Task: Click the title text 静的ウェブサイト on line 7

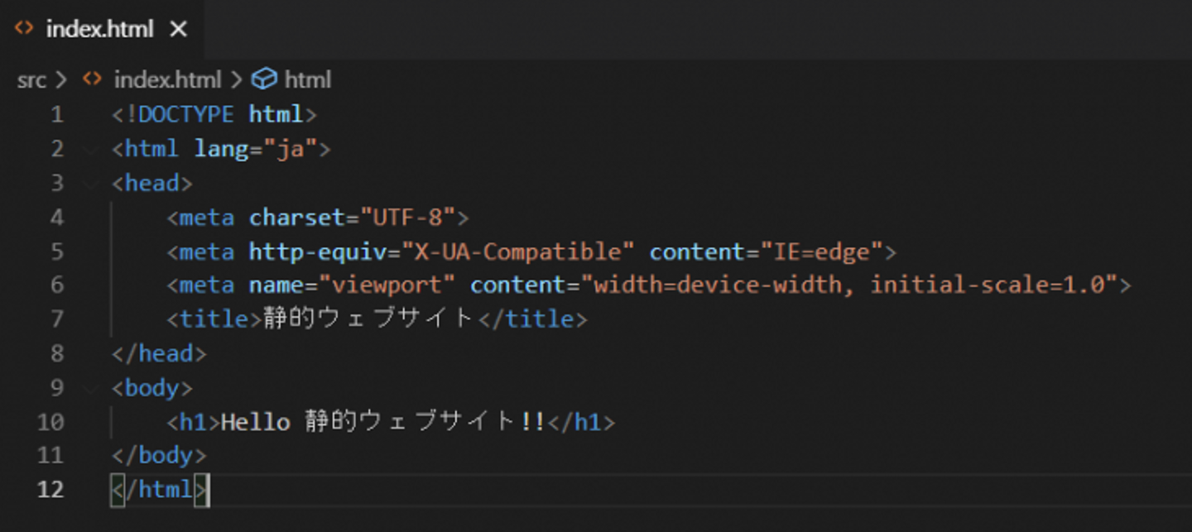Action: click(x=369, y=319)
